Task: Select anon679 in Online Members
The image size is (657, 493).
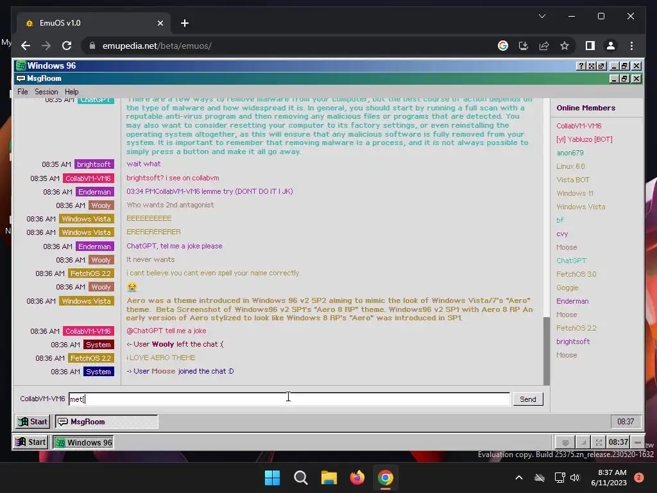Action: tap(570, 153)
